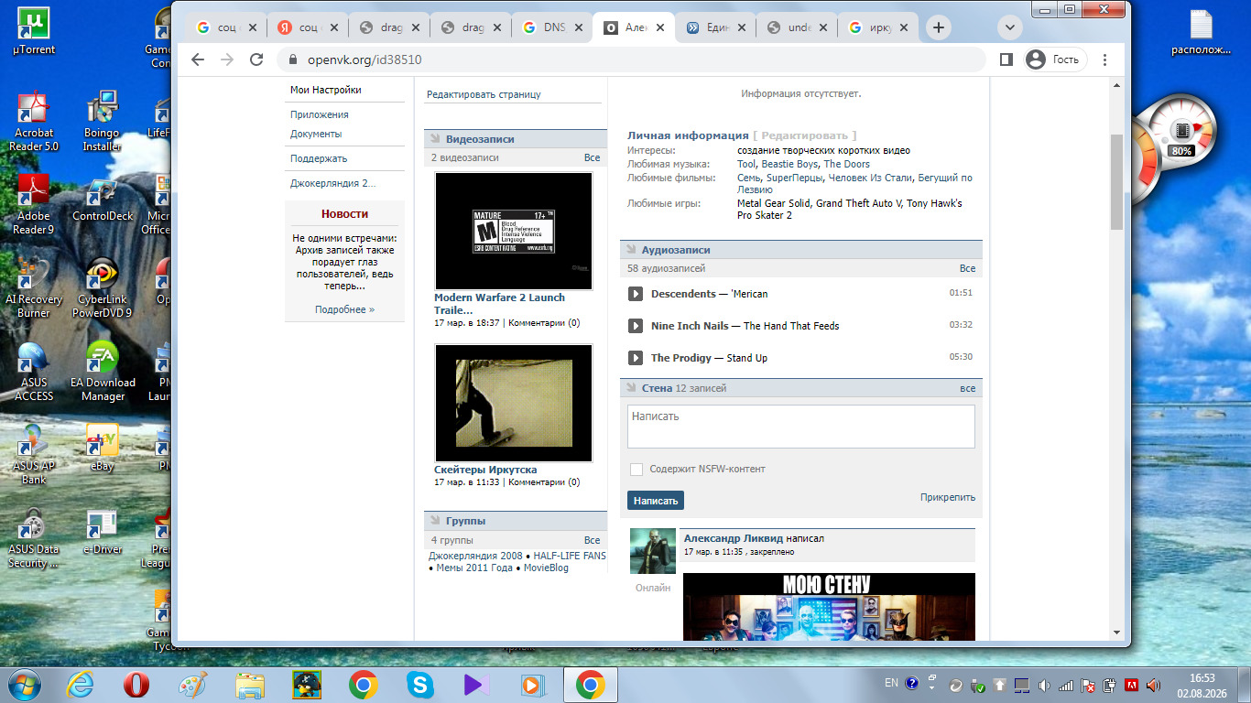The height and width of the screenshot is (703, 1251).
Task: Open Skype from the taskbar
Action: 420,685
